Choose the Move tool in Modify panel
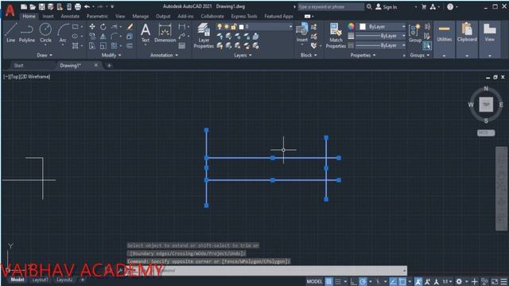Image resolution: width=509 pixels, height=286 pixels. pos(92,27)
